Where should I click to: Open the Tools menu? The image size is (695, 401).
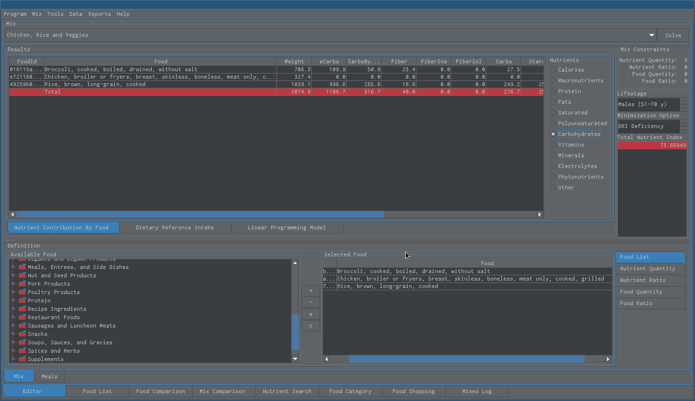click(55, 14)
